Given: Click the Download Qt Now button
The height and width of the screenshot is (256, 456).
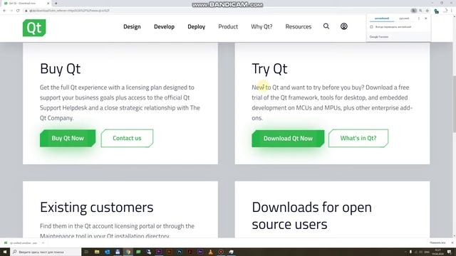Looking at the screenshot, I should (x=288, y=139).
